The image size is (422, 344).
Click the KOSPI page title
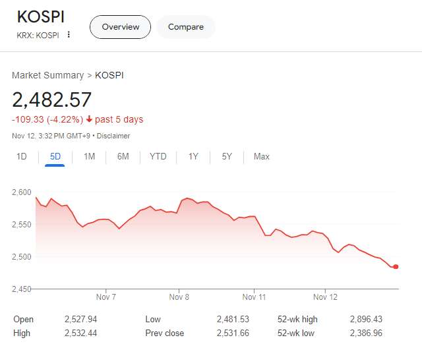tap(41, 16)
